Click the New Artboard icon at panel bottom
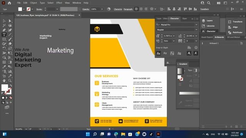 coord(236,127)
